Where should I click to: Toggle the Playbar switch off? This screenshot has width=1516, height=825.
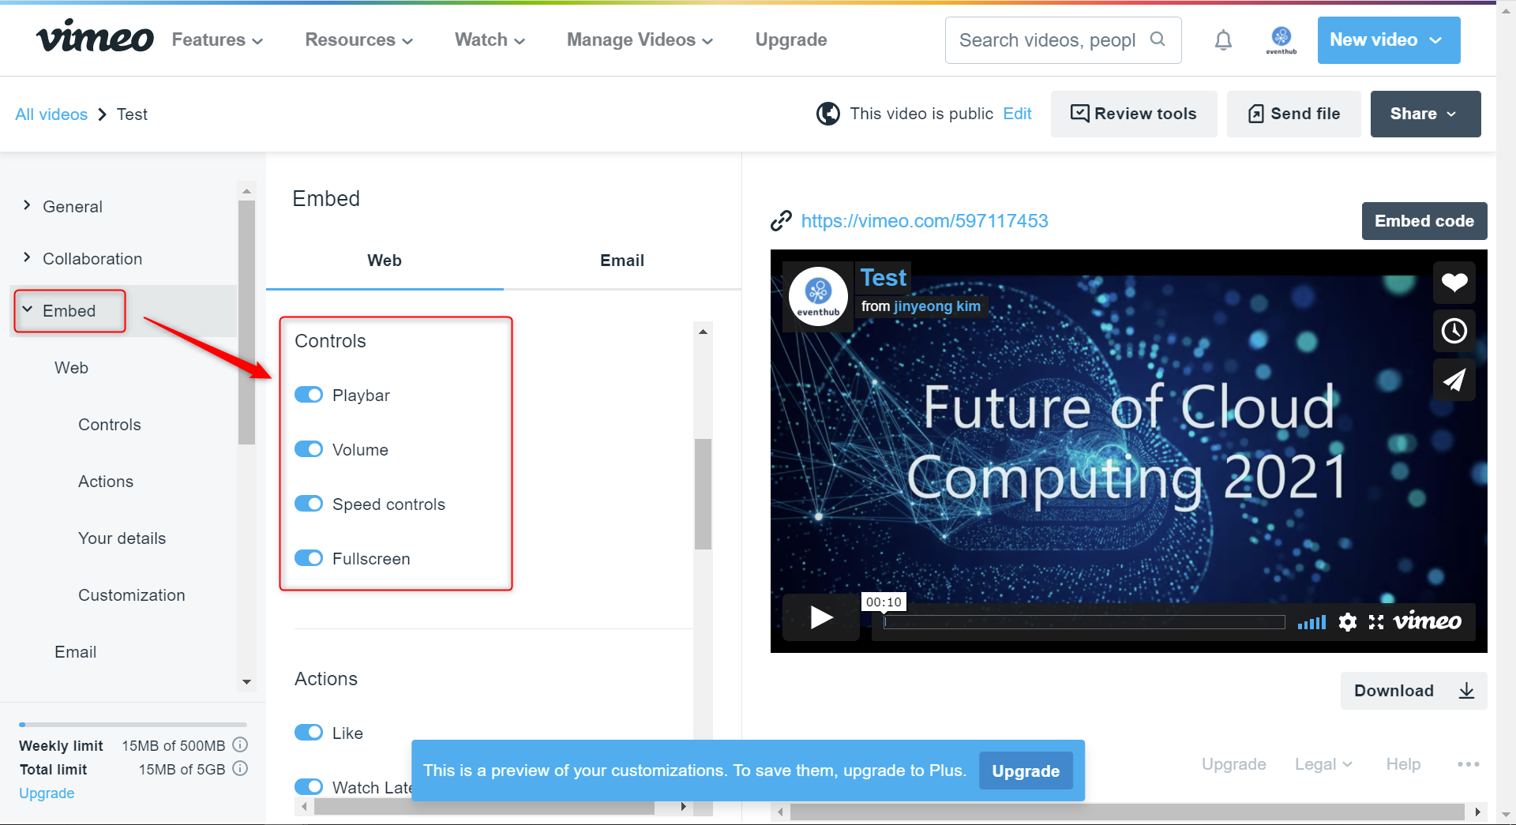point(309,395)
